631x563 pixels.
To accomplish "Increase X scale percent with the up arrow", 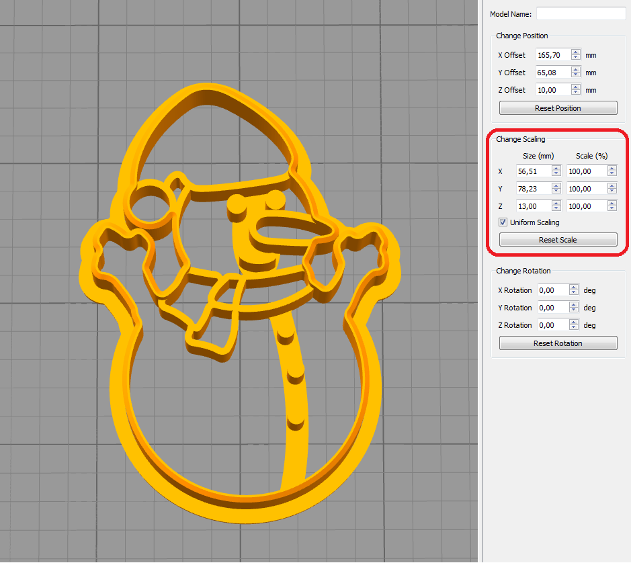I will (612, 168).
